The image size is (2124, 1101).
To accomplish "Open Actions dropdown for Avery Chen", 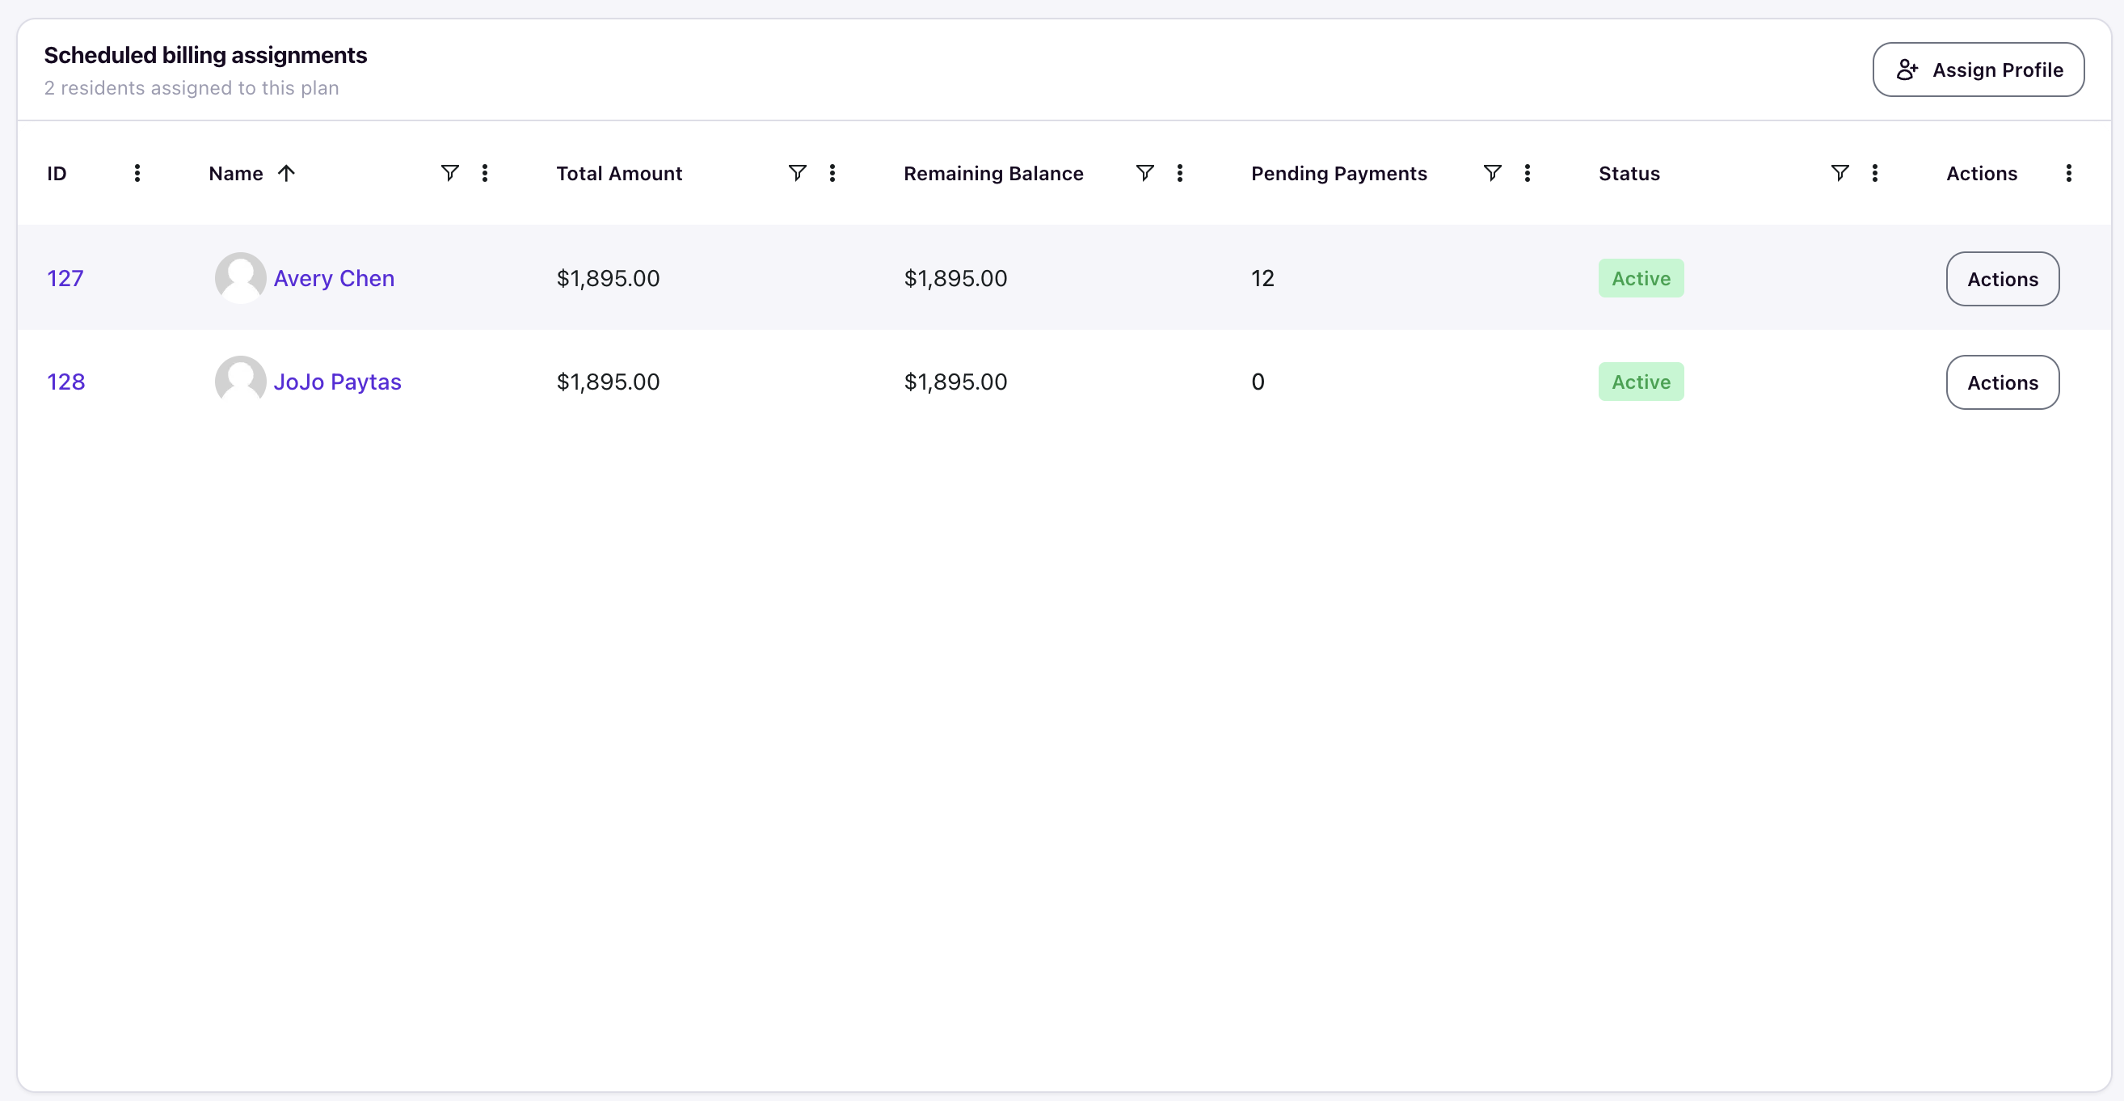I will tap(2002, 279).
